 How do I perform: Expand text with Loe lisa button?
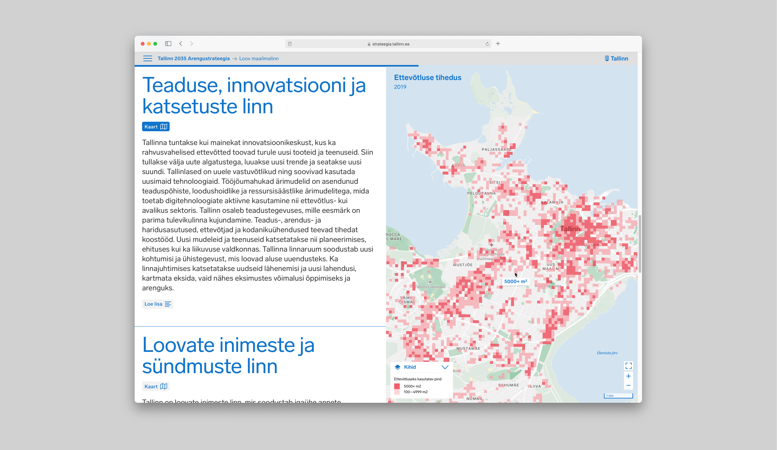pyautogui.click(x=157, y=304)
